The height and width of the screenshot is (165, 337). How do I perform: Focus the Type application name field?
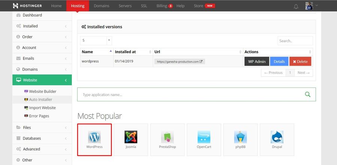point(197,95)
